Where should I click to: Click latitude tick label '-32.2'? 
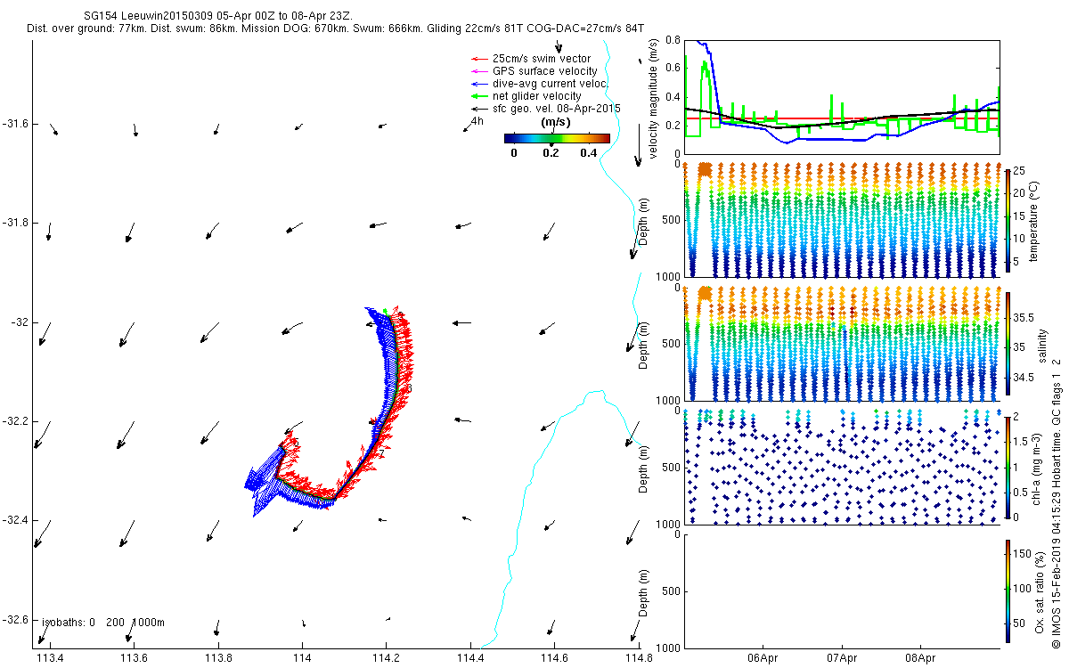15,421
